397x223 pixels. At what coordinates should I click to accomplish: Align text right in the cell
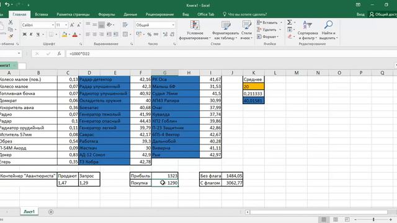101,34
